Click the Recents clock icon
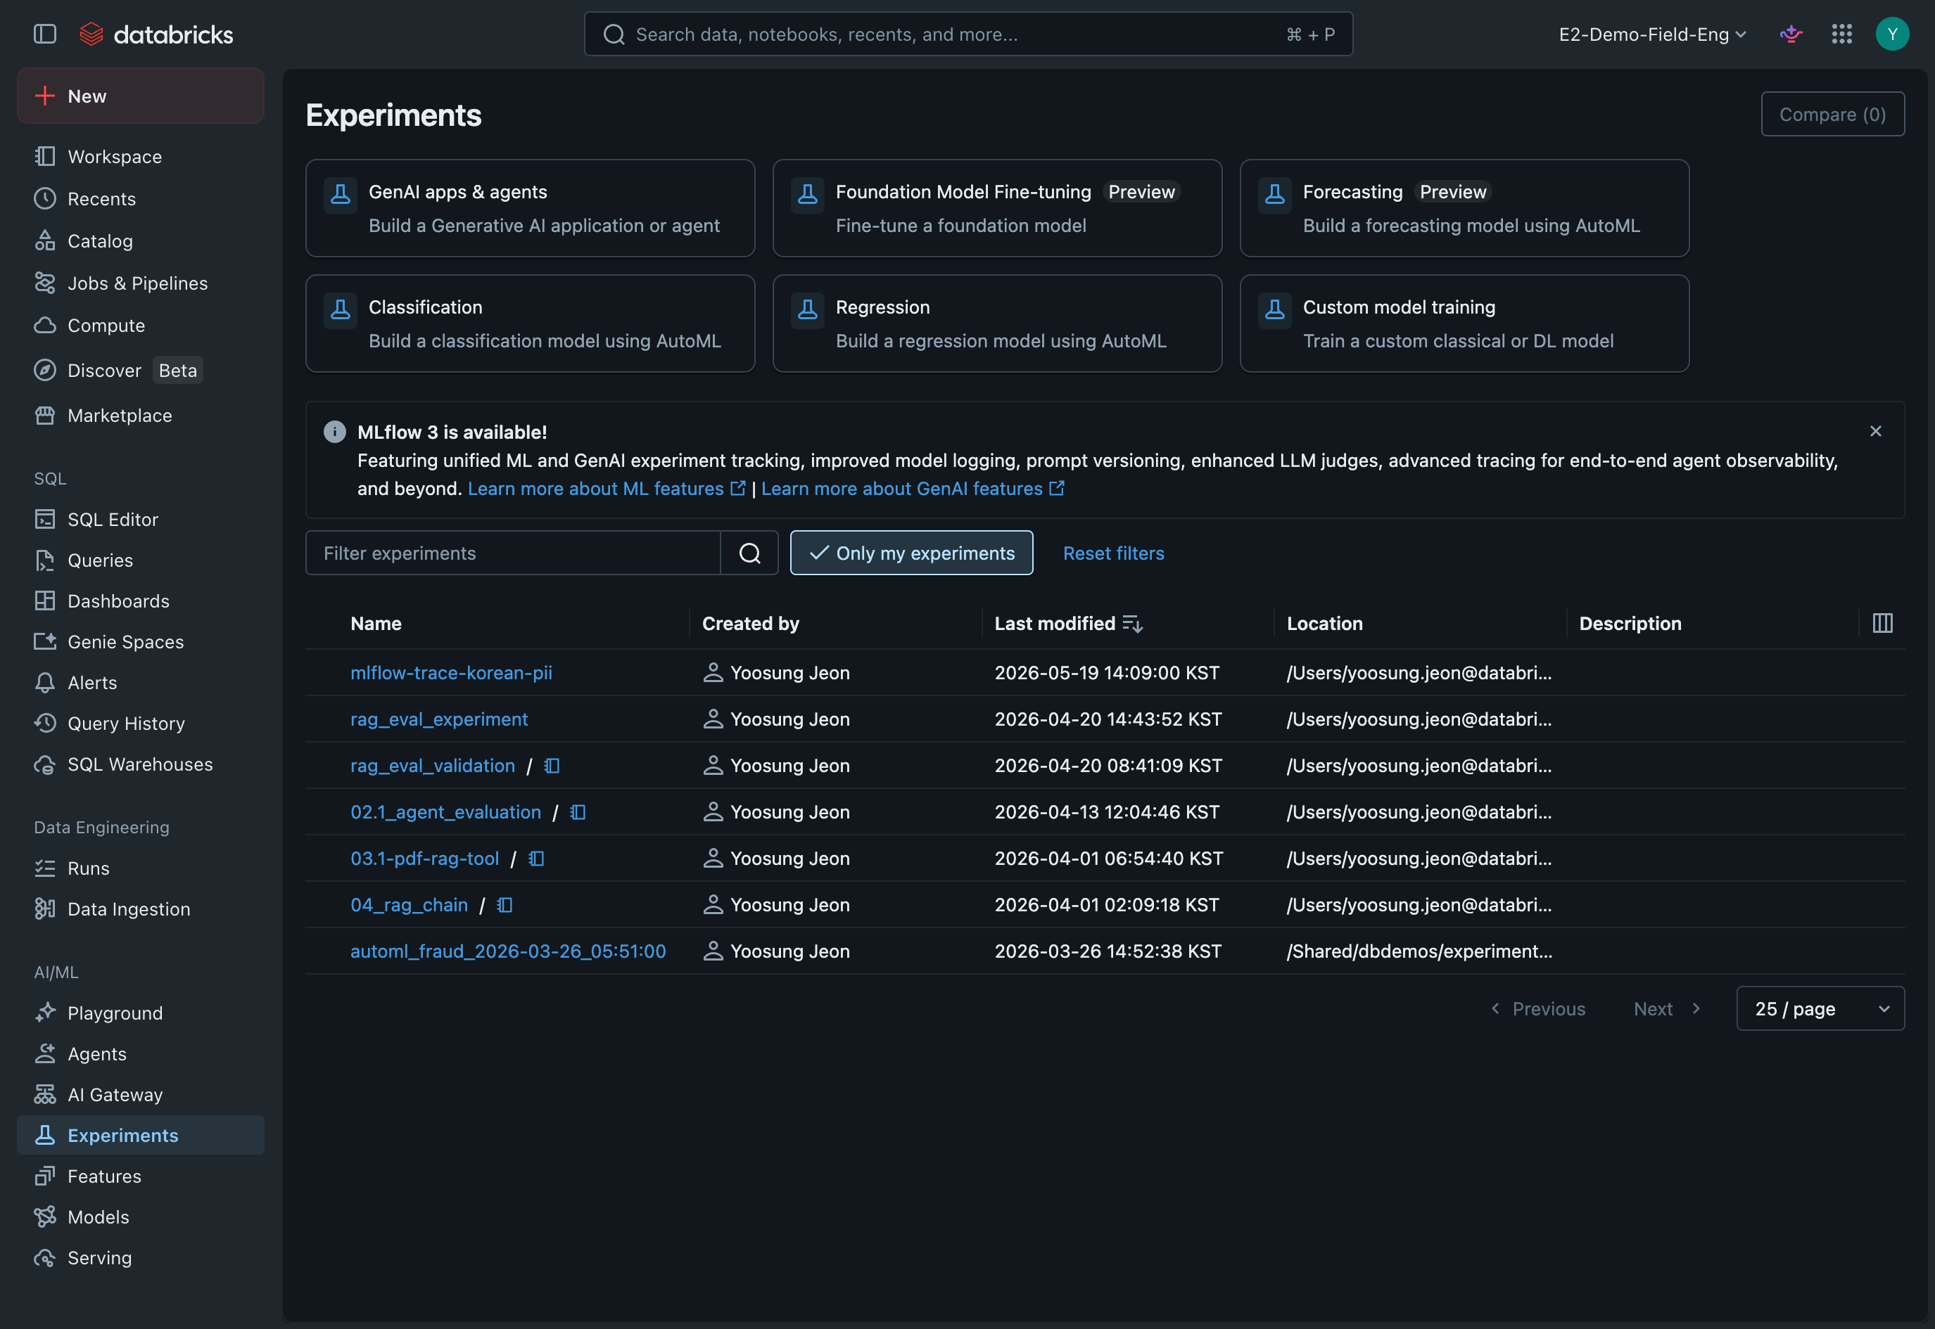The width and height of the screenshot is (1935, 1329). [45, 198]
